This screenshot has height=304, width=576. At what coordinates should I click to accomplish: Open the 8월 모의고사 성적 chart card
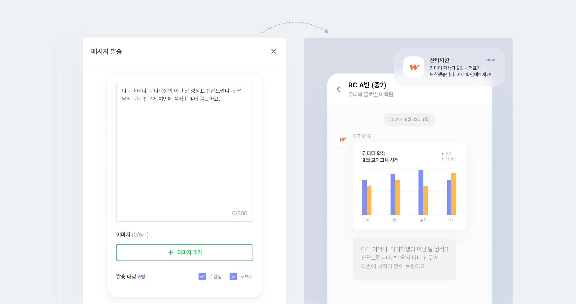tap(409, 186)
